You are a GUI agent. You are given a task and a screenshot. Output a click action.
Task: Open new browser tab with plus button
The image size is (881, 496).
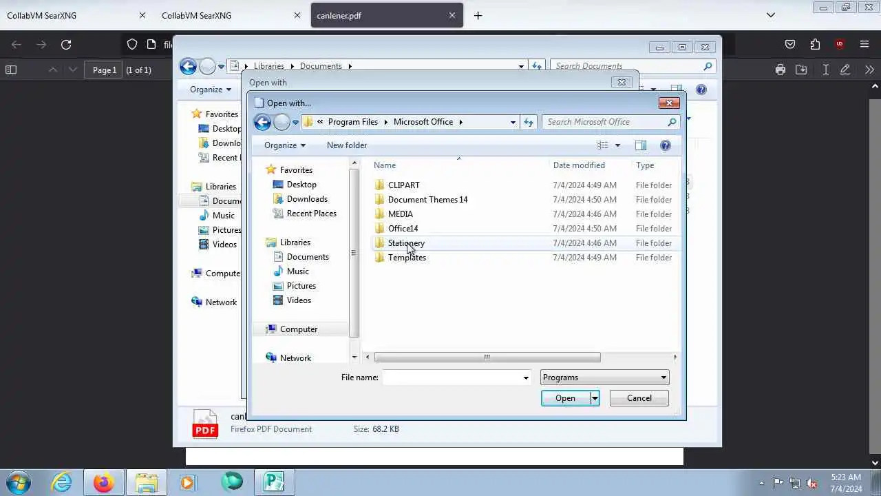[478, 15]
